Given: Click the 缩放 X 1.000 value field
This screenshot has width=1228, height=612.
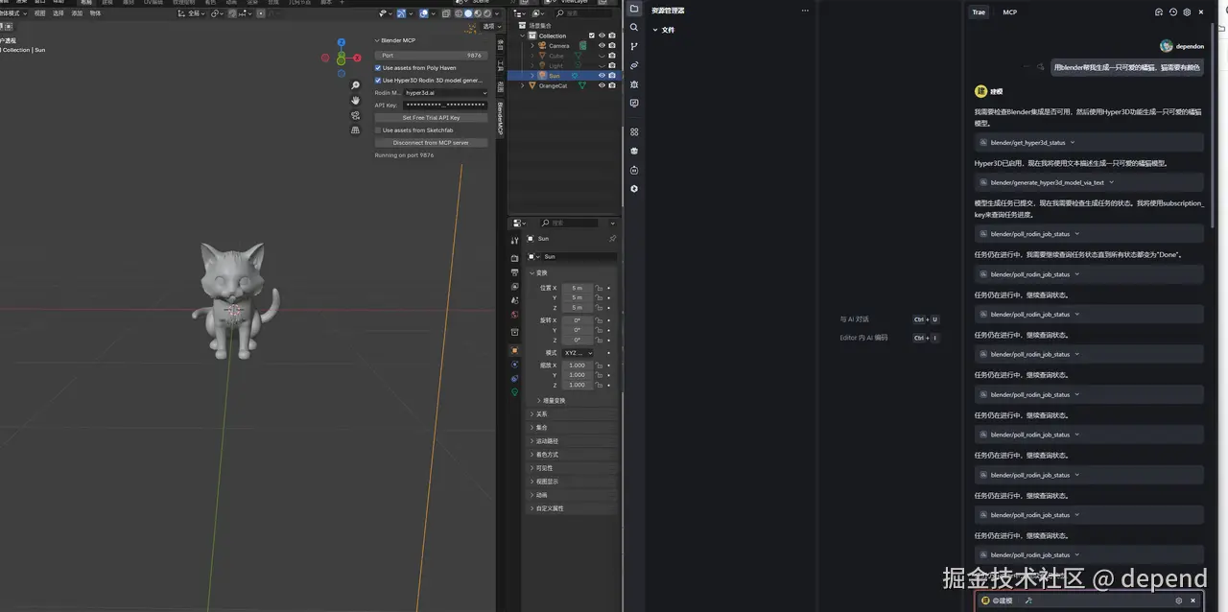Looking at the screenshot, I should click(578, 365).
